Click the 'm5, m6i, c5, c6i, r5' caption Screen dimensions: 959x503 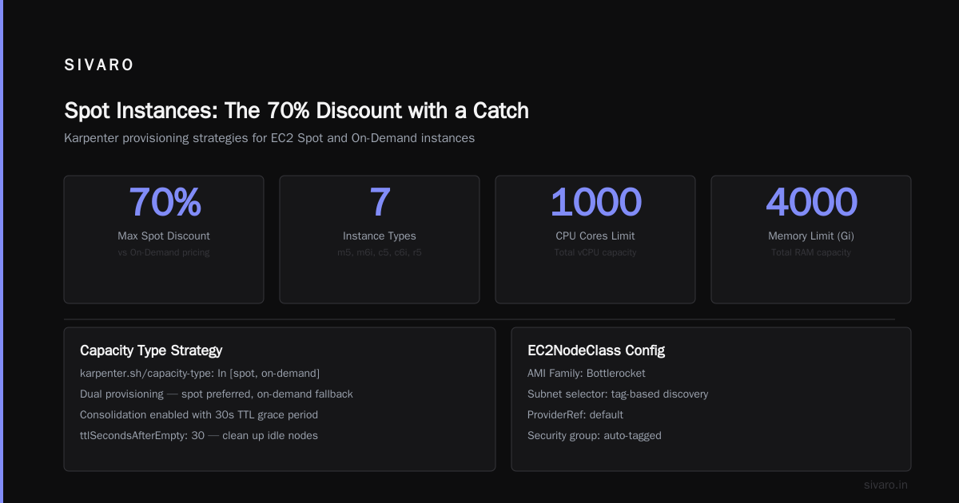coord(380,252)
